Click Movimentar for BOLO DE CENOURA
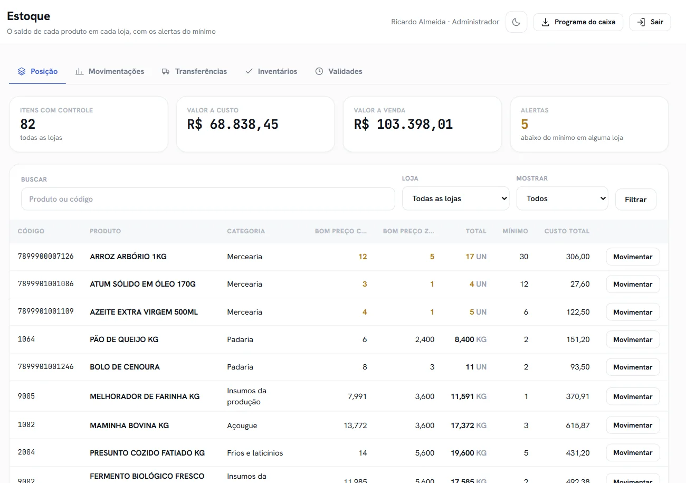 pos(633,367)
